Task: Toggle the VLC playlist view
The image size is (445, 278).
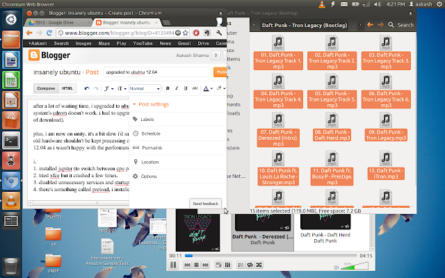Action: [241, 265]
